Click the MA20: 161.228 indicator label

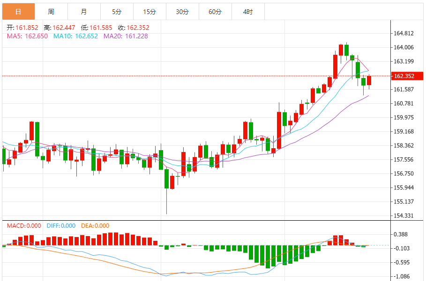(x=126, y=36)
